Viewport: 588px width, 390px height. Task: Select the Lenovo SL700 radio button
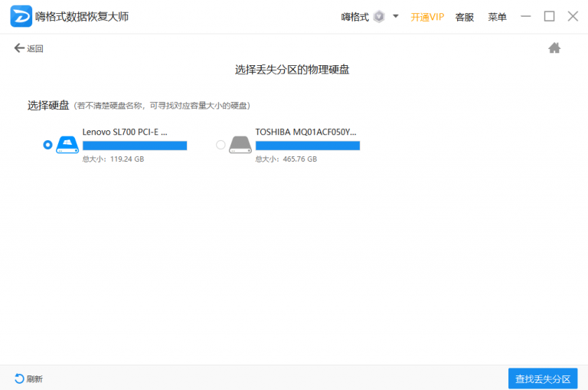pos(48,145)
